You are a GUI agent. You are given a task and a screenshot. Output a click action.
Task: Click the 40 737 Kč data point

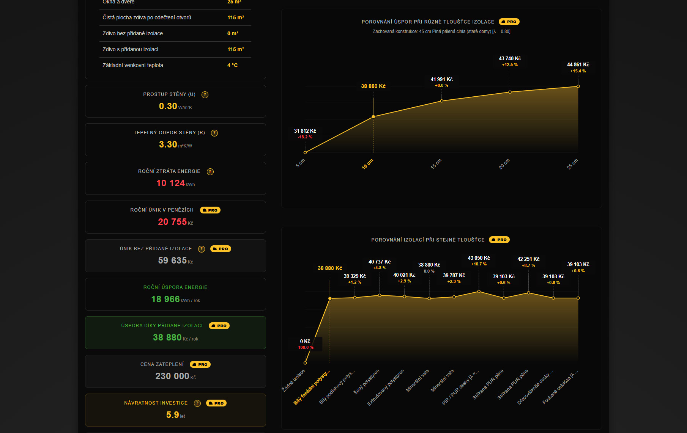click(380, 295)
